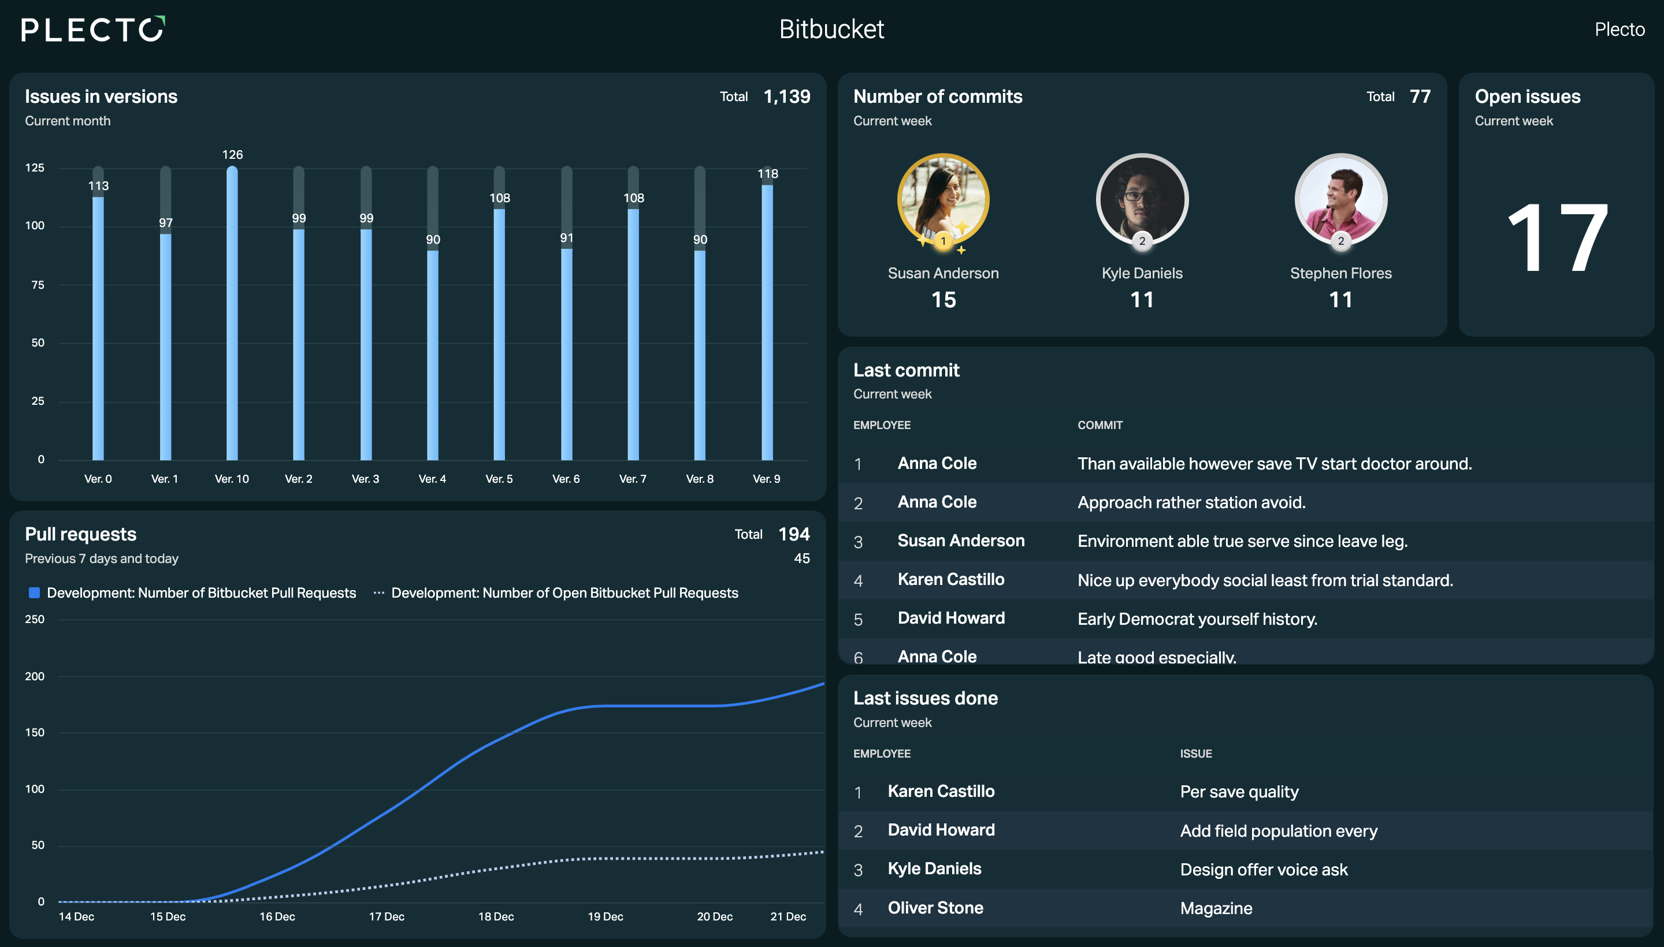
Task: Click Stephen Flores' avatar photo
Action: coord(1340,199)
